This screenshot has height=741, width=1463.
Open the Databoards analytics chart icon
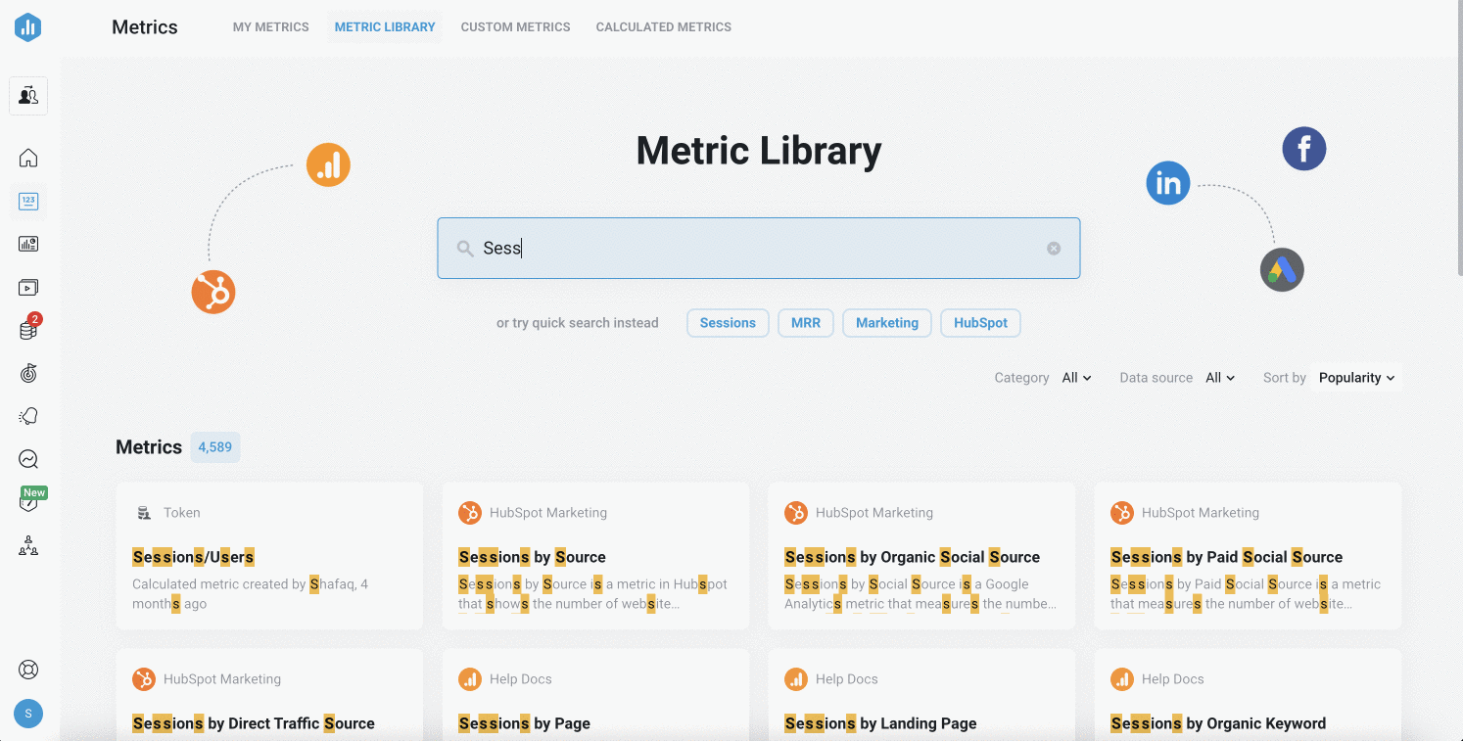click(28, 244)
